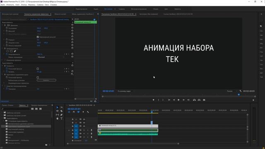265x149 pixels.
Task: Switch to the Lumetri Scopes panel tab
Action: [x=60, y=14]
